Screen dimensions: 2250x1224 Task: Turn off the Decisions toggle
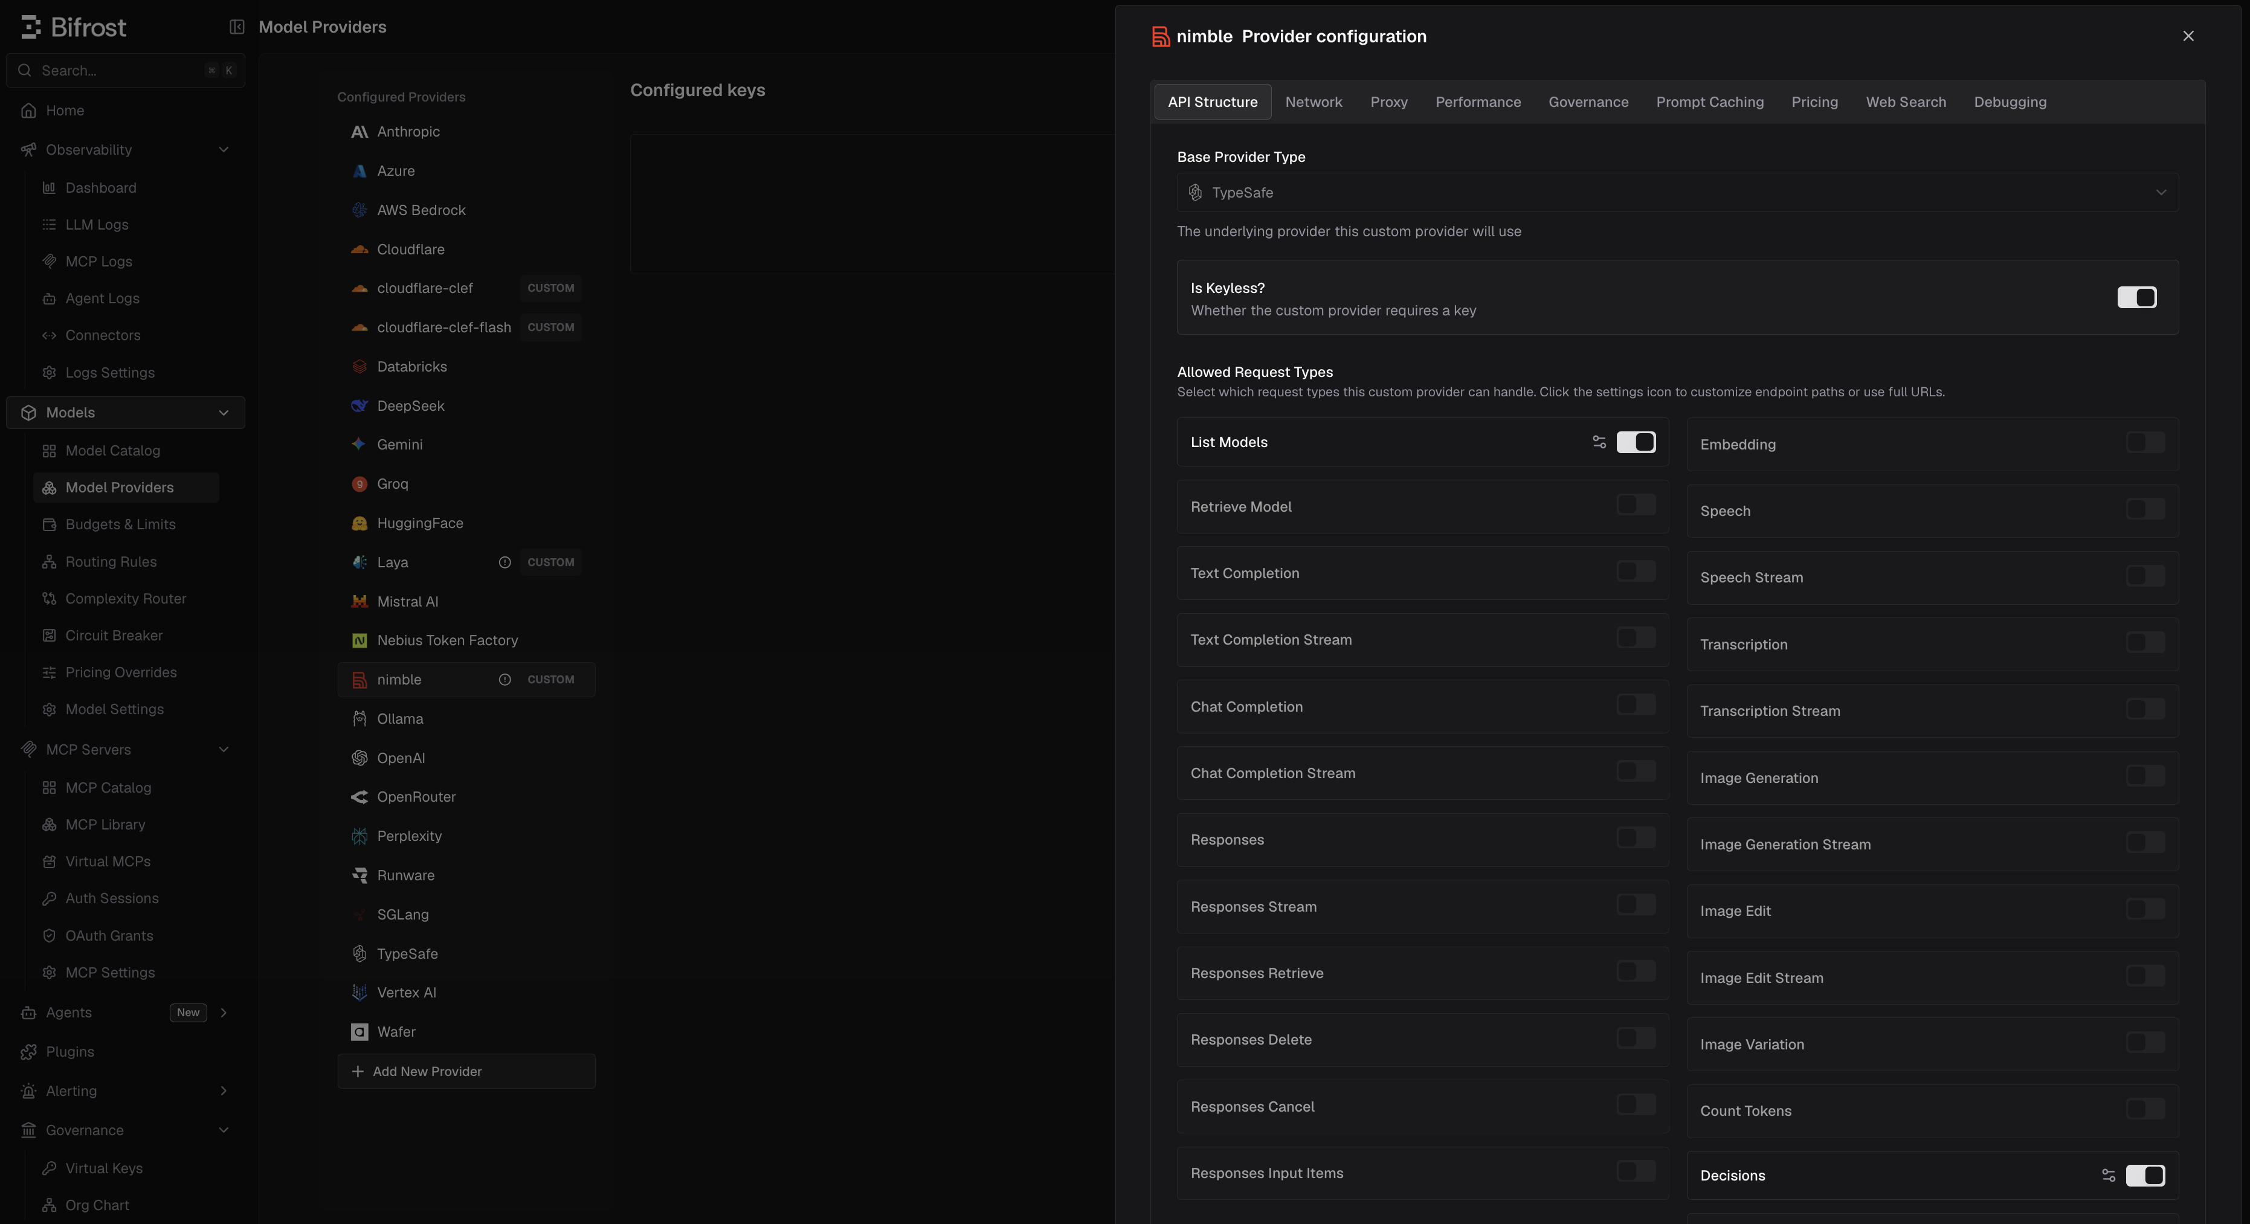pos(2145,1175)
